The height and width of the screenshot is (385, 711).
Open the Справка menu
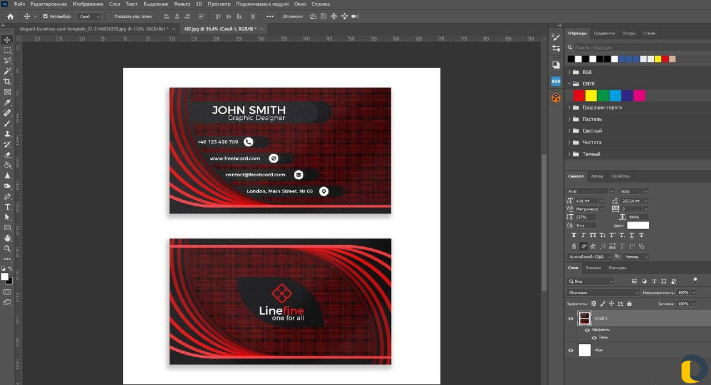[x=321, y=4]
